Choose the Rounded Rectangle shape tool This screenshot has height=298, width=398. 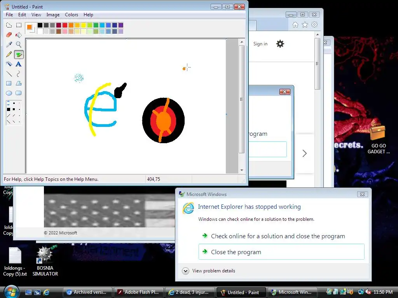[x=19, y=93]
